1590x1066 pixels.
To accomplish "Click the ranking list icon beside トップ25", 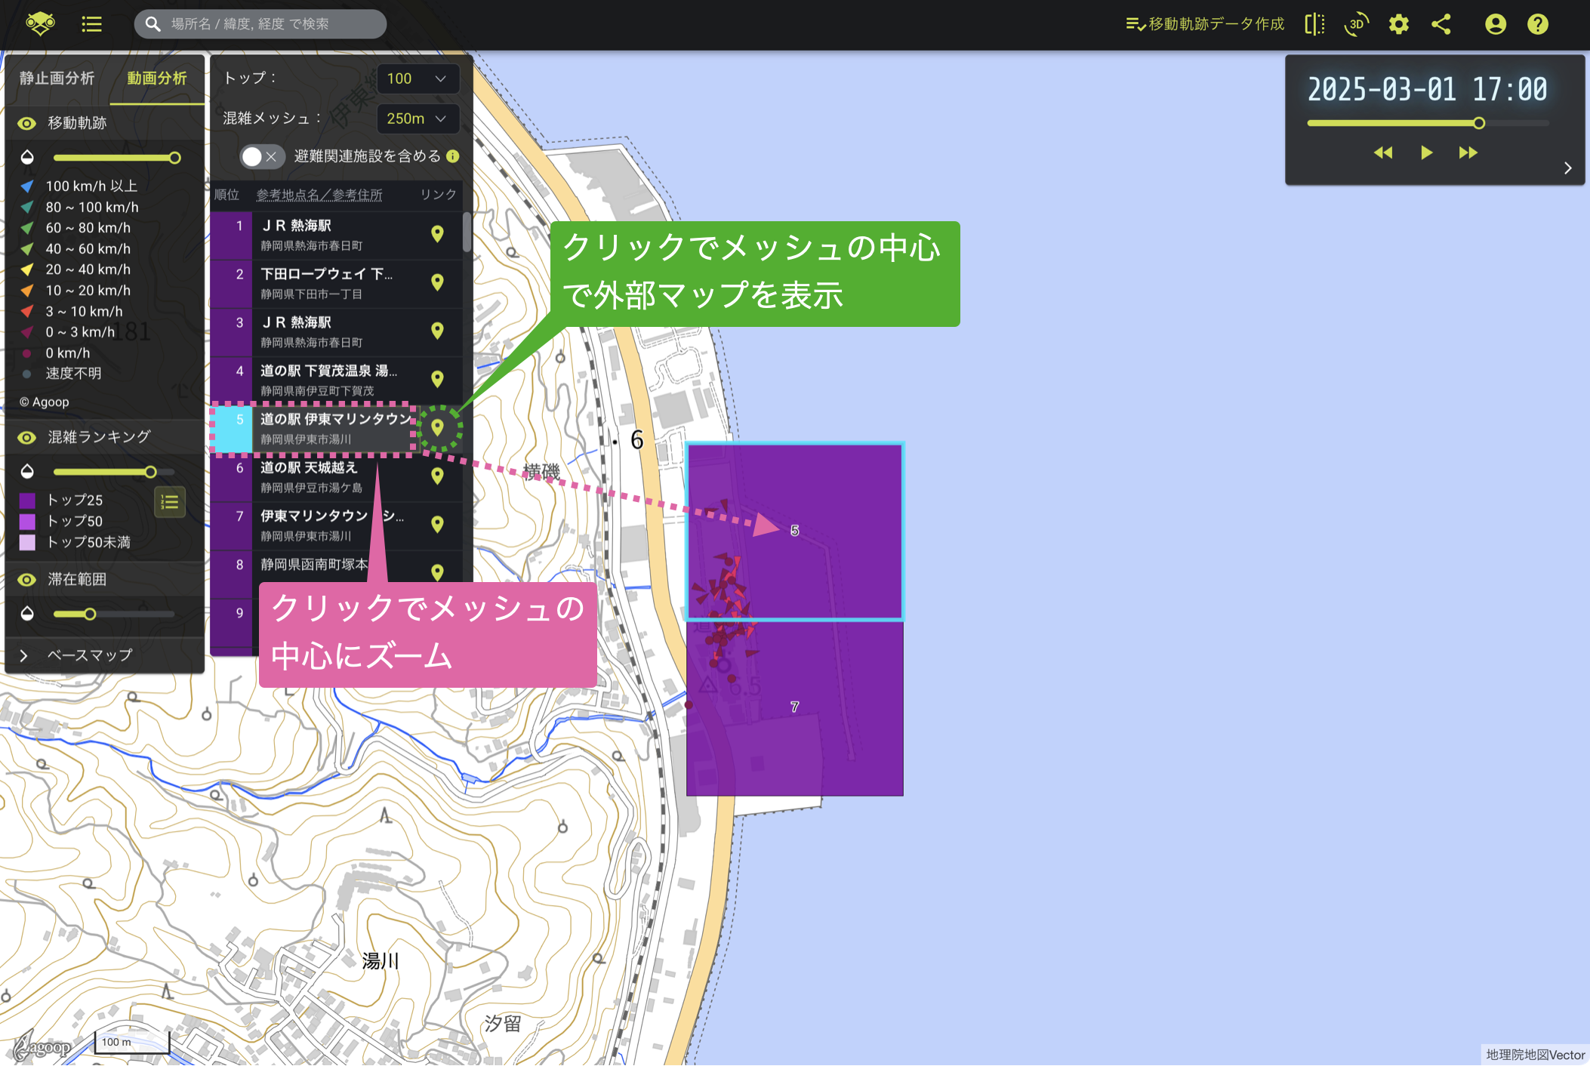I will click(x=170, y=502).
